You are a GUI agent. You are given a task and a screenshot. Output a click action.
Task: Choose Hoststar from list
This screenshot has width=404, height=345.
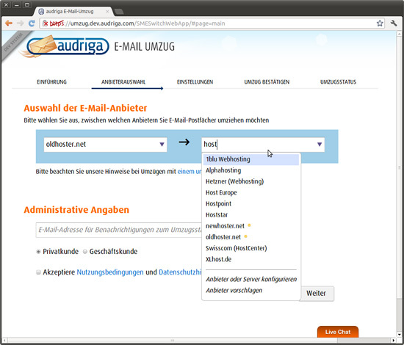251,215
